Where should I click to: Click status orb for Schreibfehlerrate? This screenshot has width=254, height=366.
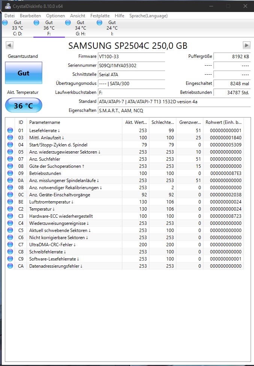(x=10, y=252)
